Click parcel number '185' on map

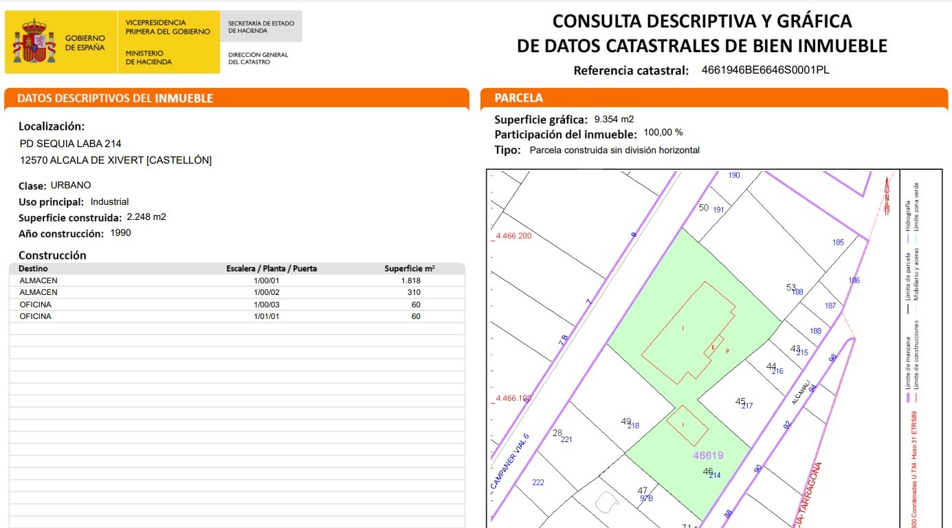(x=838, y=242)
